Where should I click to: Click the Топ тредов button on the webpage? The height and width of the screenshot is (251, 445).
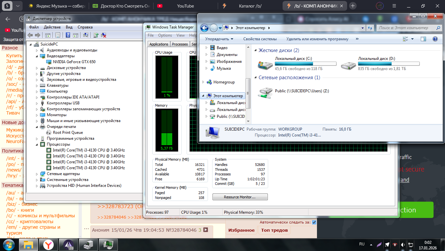274,230
